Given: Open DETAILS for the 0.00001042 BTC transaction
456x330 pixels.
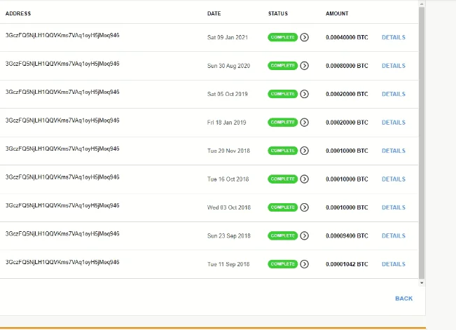Looking at the screenshot, I should [x=394, y=264].
